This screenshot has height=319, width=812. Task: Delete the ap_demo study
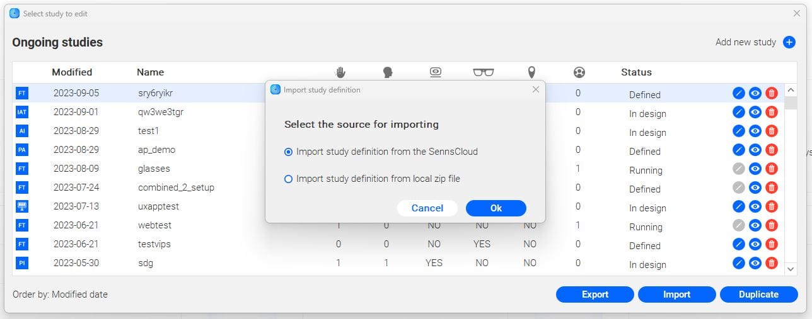click(772, 150)
